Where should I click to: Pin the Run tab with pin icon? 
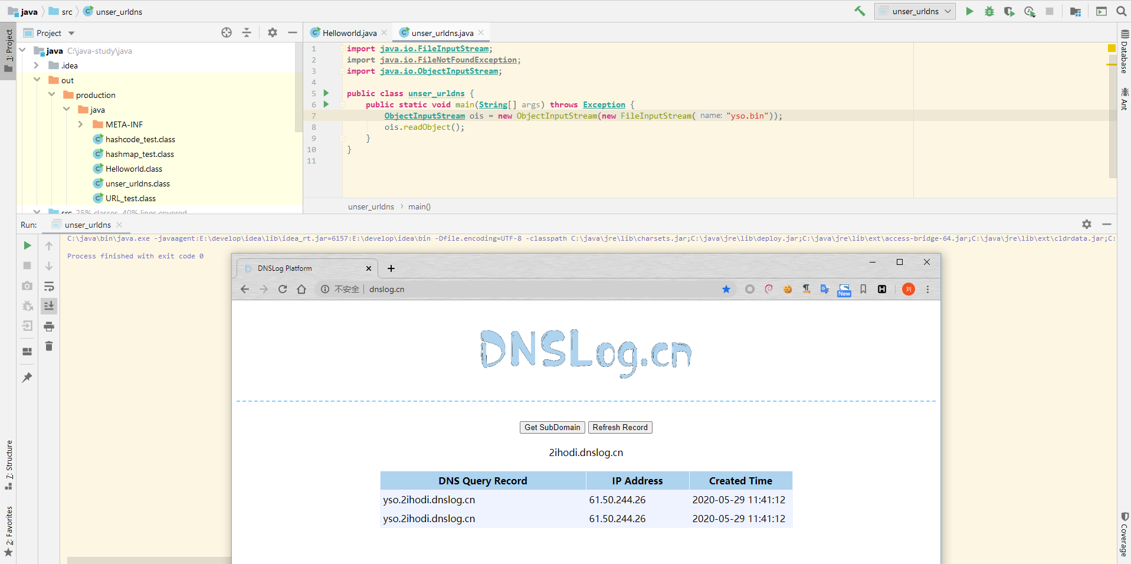27,378
